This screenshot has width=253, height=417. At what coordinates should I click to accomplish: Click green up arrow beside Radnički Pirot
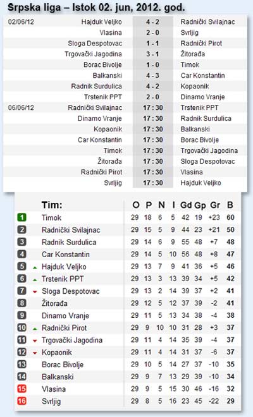click(35, 329)
